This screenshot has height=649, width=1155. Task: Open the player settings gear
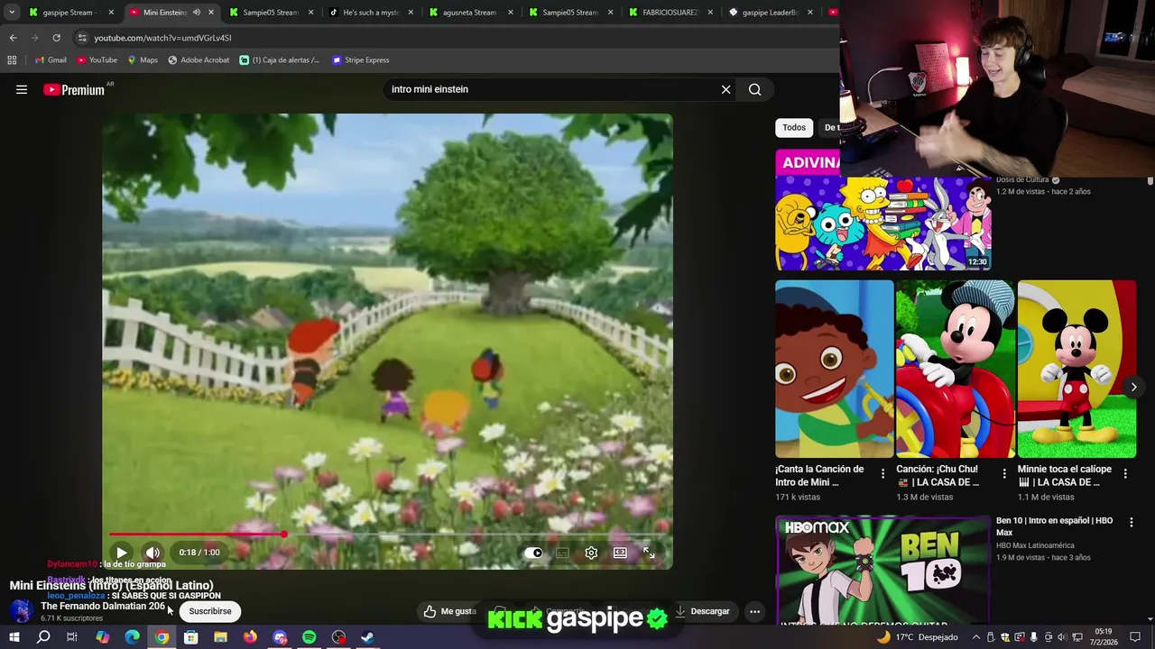pyautogui.click(x=591, y=553)
